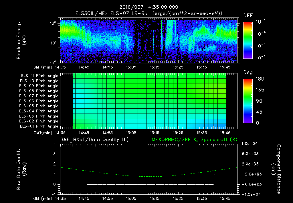Click GMT(min) label of the spectrogram axis
This screenshot has width=293, height=203.
(x=43, y=67)
